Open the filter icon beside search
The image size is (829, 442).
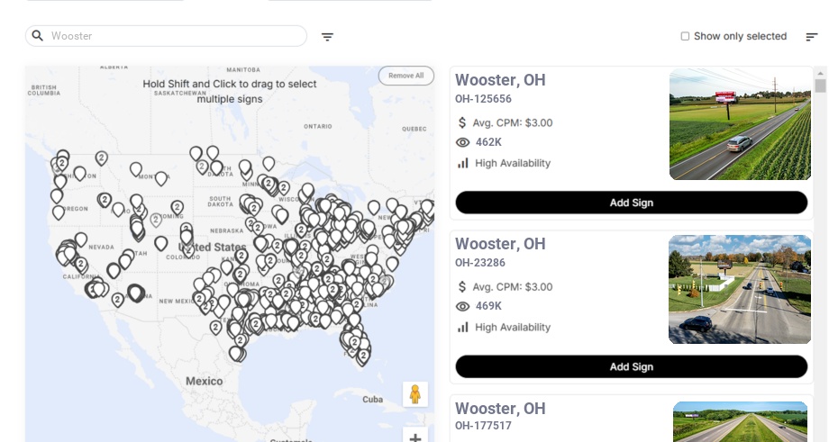click(x=328, y=37)
